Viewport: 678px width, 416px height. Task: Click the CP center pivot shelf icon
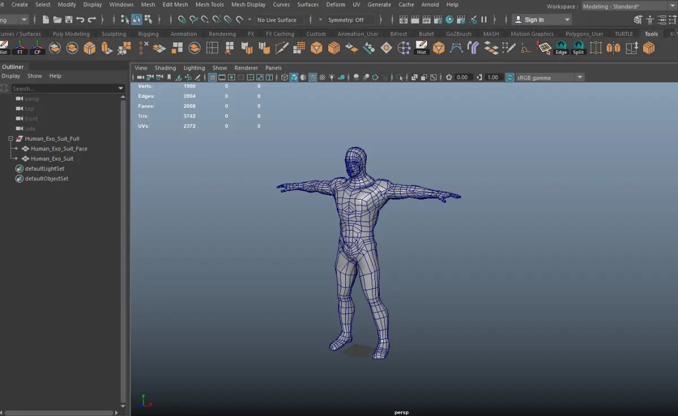[37, 48]
